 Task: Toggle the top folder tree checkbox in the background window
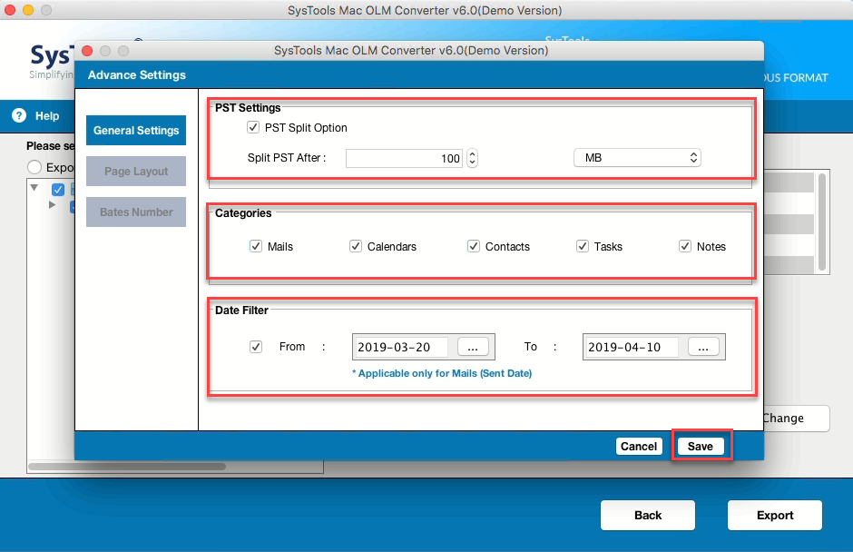coord(58,190)
